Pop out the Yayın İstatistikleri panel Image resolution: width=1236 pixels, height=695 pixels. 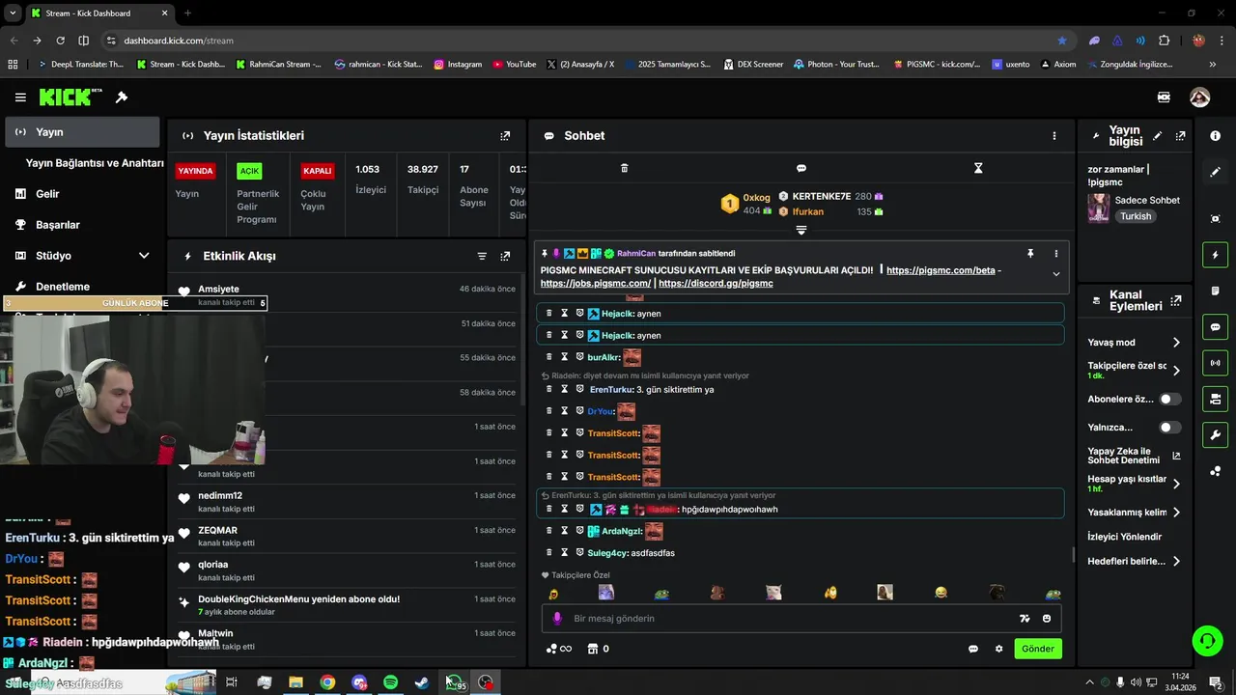505,136
